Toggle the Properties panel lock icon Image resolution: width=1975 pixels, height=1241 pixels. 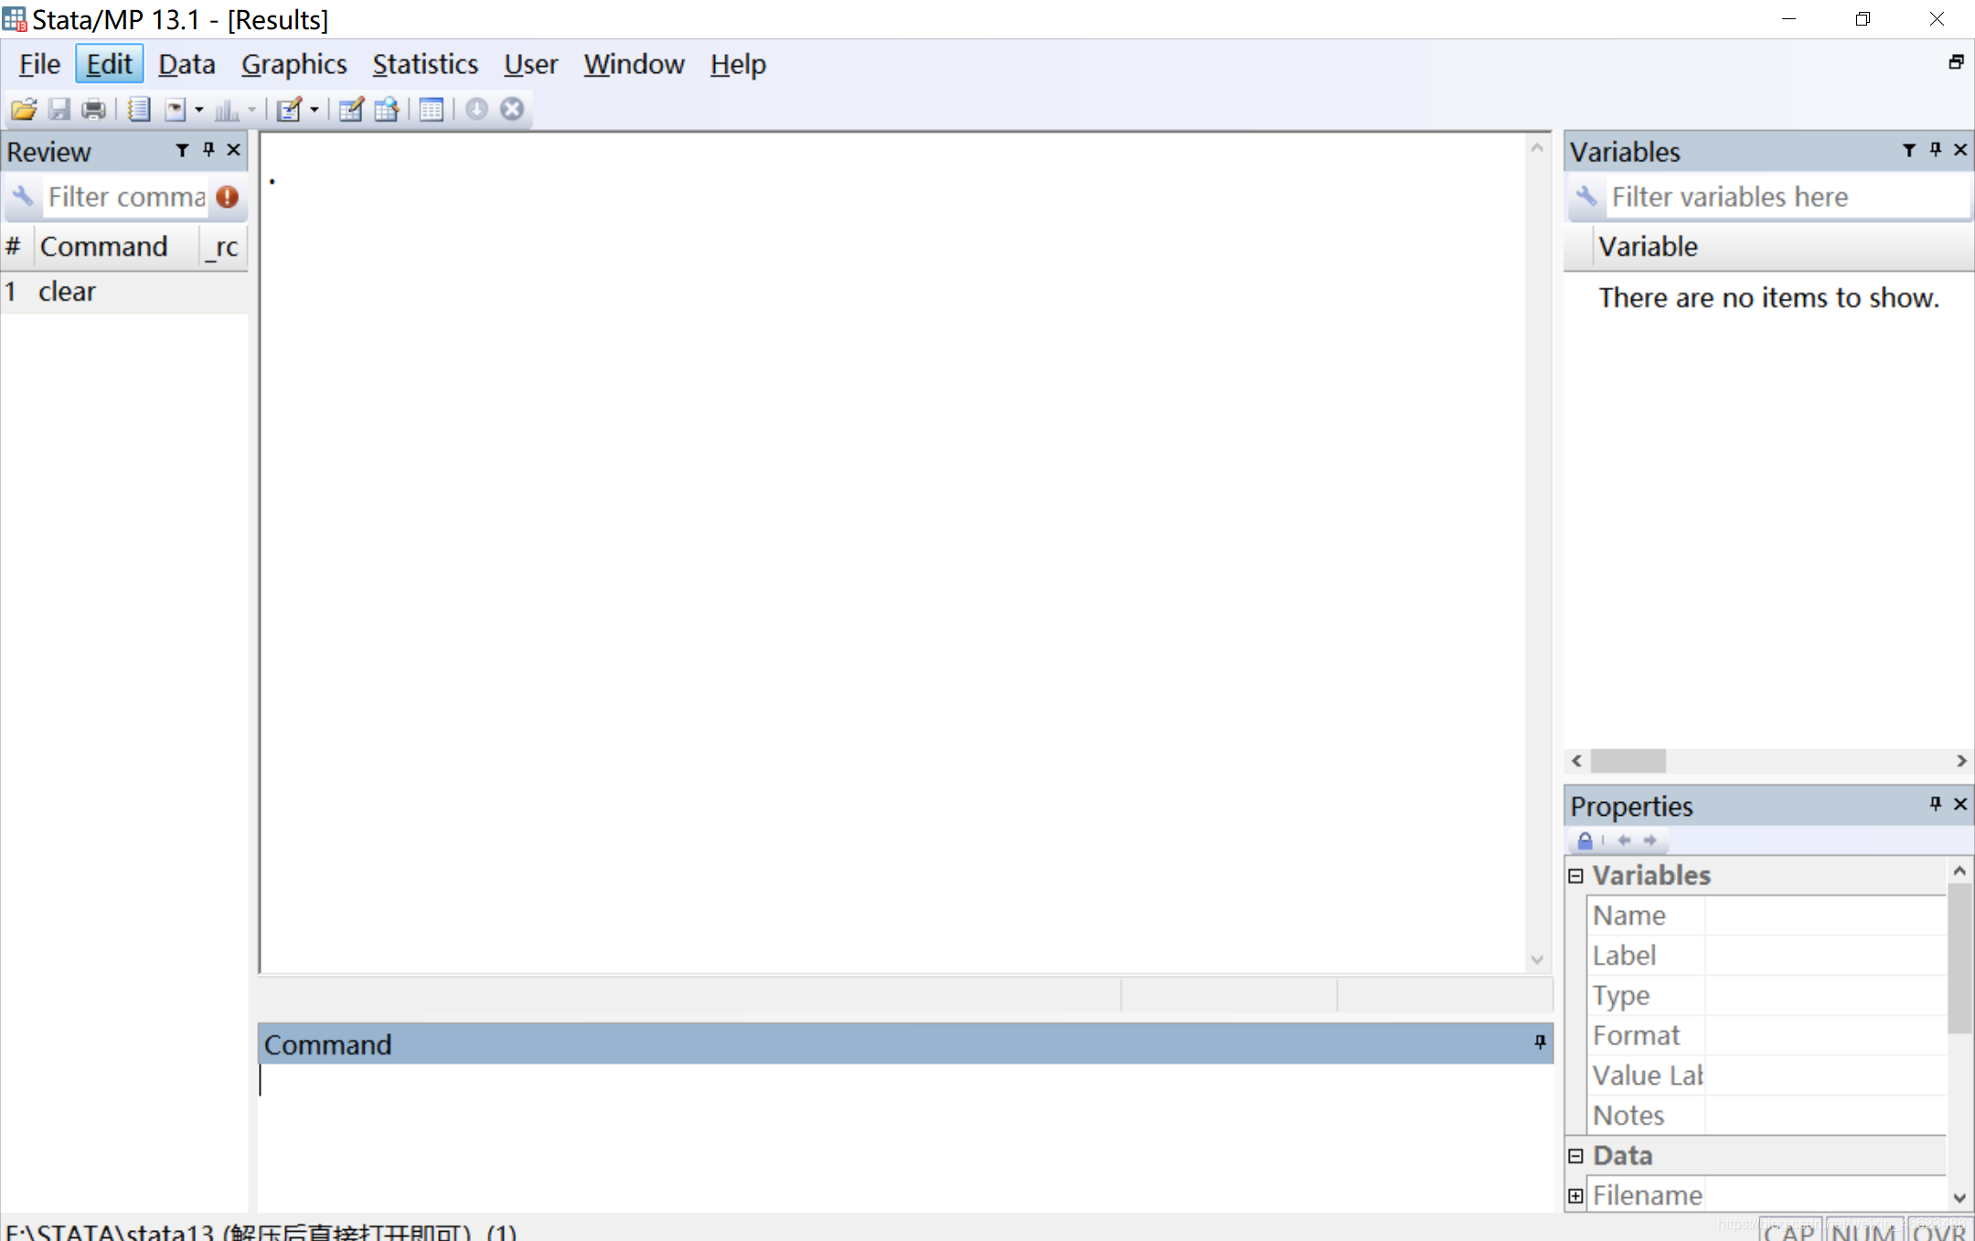pos(1585,840)
